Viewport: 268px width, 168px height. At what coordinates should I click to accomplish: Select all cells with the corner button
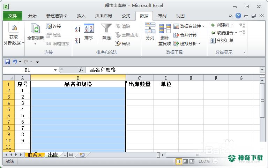click(x=8, y=78)
